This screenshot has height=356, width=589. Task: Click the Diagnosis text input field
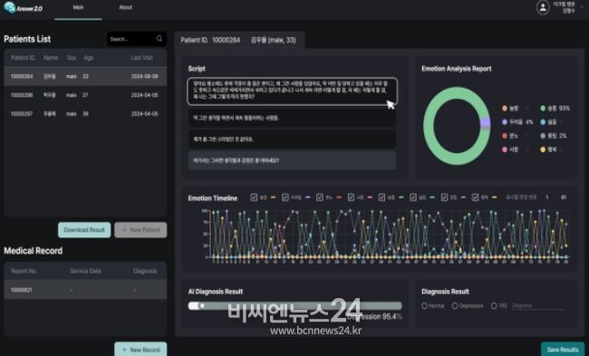pos(537,306)
